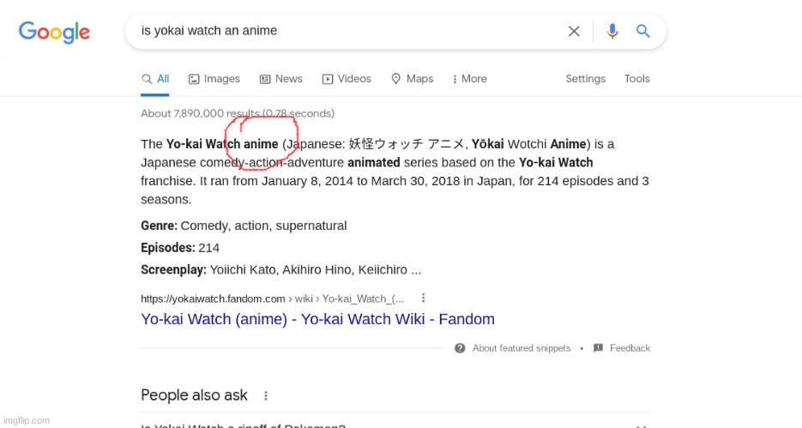Open People also ask options menu

266,395
